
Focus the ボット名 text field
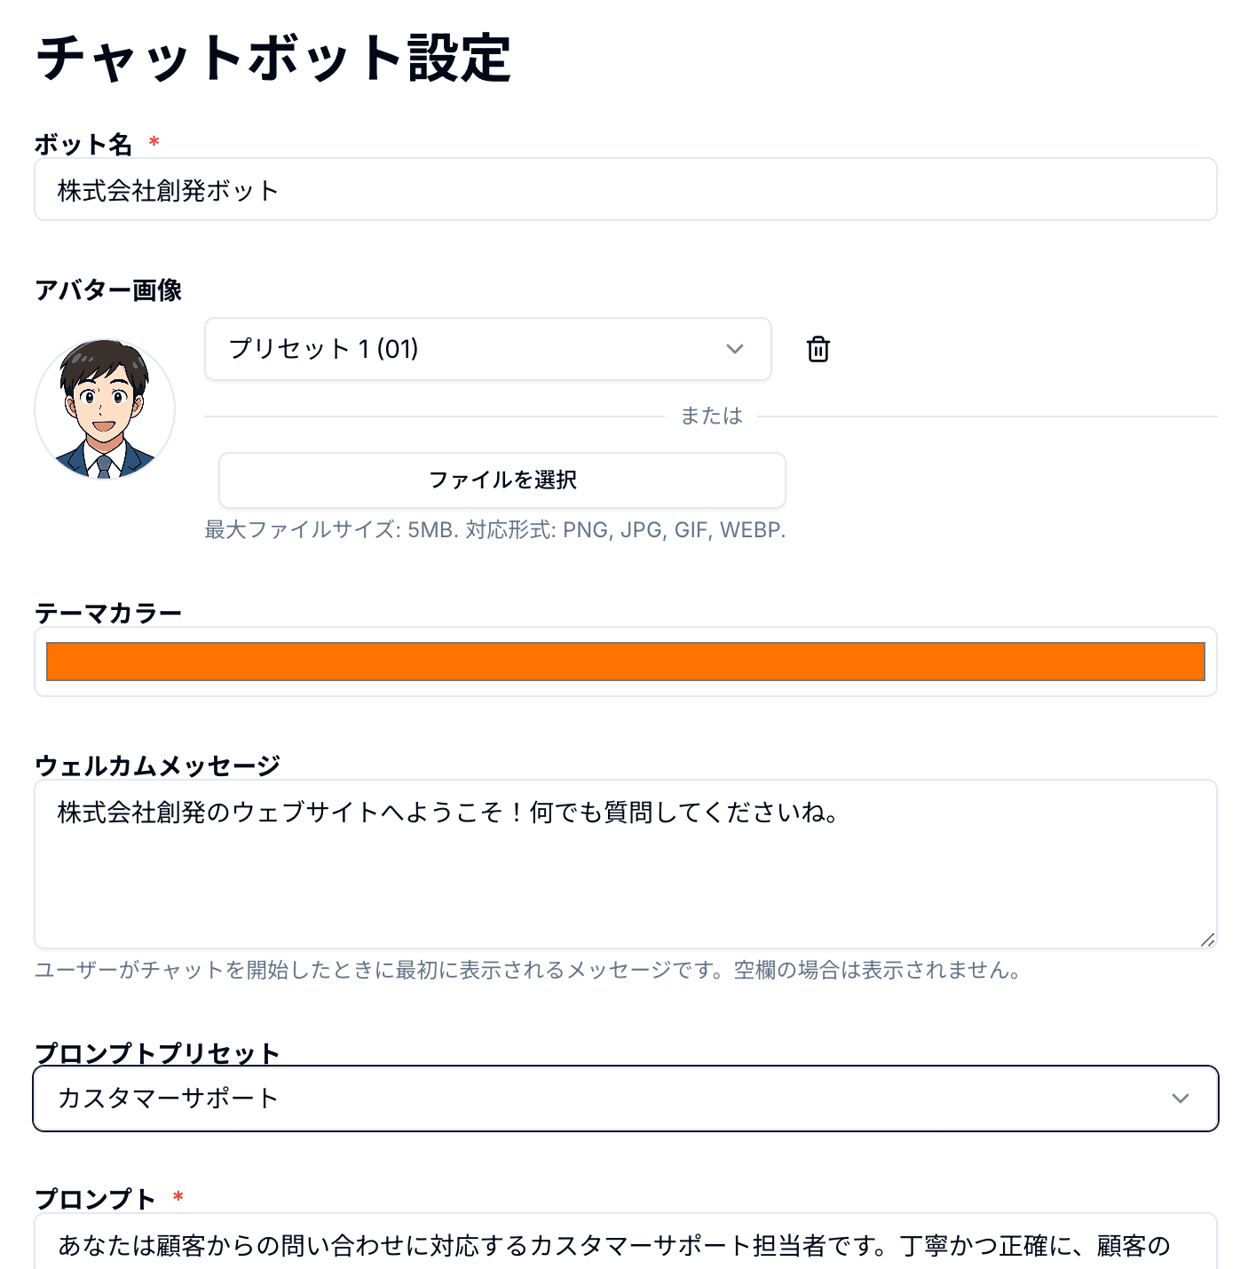pyautogui.click(x=625, y=190)
